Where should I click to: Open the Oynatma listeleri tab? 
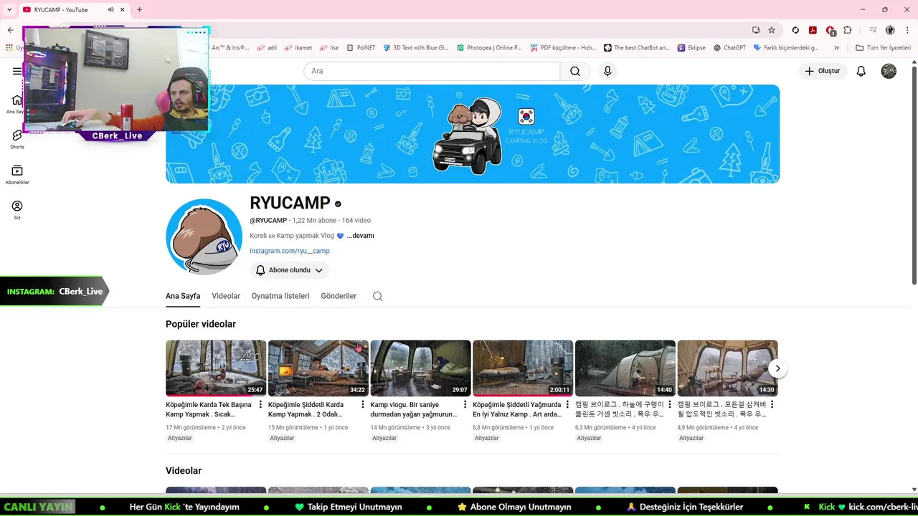[280, 296]
